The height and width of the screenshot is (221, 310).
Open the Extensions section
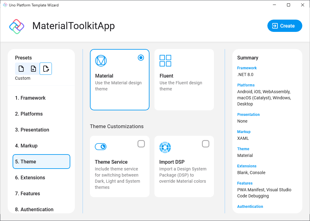tap(29, 177)
